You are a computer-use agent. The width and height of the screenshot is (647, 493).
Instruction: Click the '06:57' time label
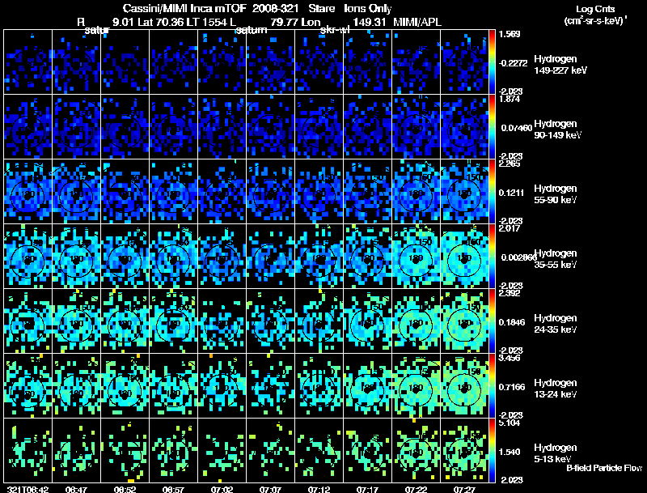click(x=173, y=489)
